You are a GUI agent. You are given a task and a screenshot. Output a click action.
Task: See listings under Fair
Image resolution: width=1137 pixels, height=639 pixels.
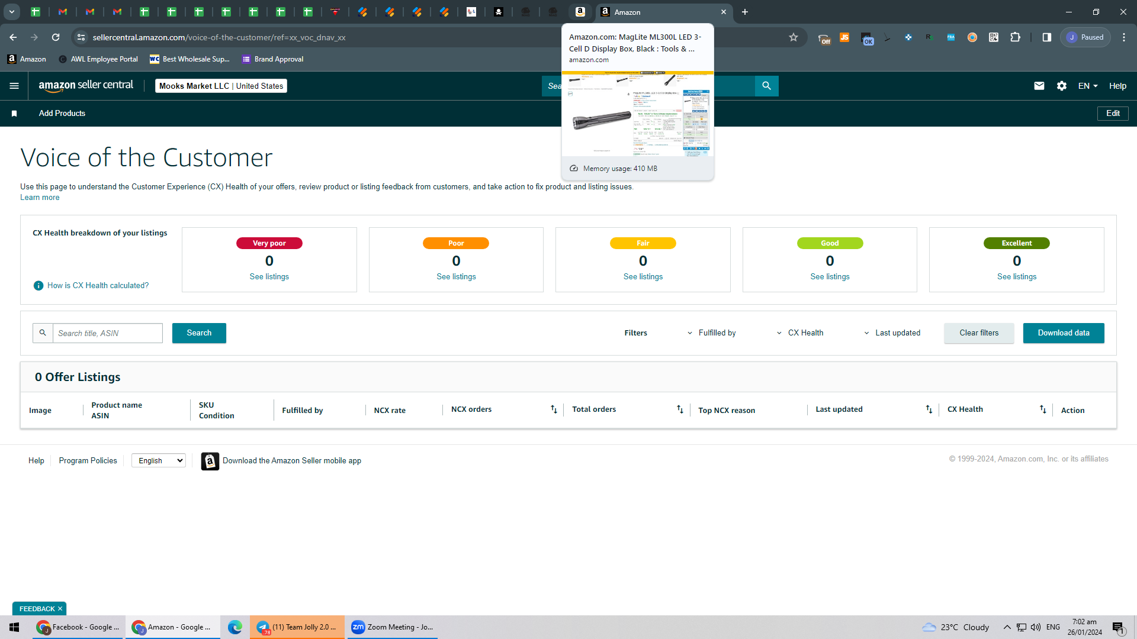click(643, 277)
